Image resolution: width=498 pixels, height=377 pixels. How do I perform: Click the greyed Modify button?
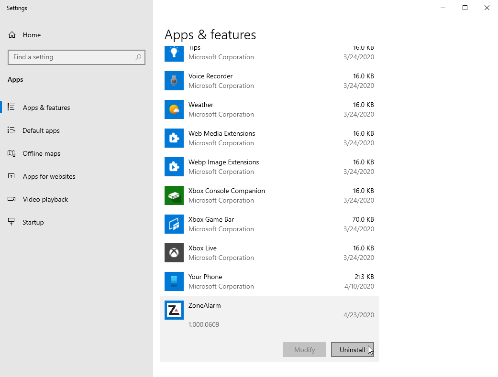point(305,349)
